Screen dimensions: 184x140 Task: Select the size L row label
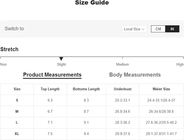(17, 122)
